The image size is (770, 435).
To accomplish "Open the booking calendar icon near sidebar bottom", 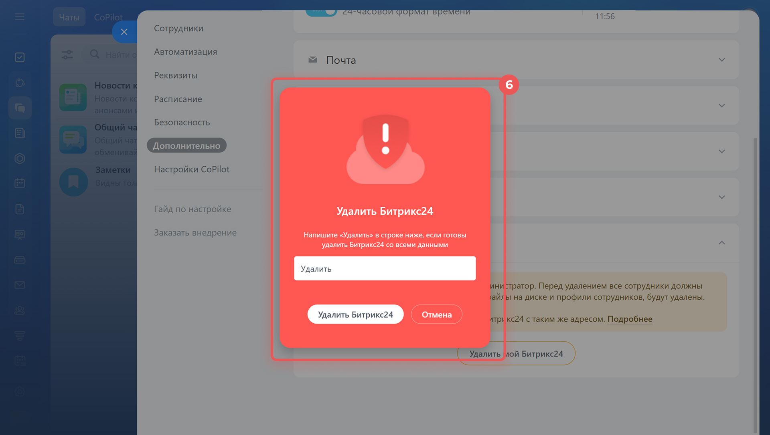I will (20, 361).
